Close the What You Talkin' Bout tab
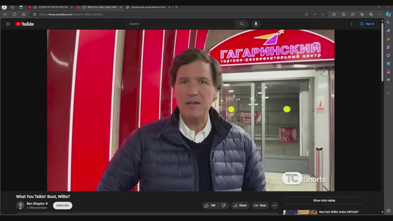The height and width of the screenshot is (221, 393). (x=121, y=7)
